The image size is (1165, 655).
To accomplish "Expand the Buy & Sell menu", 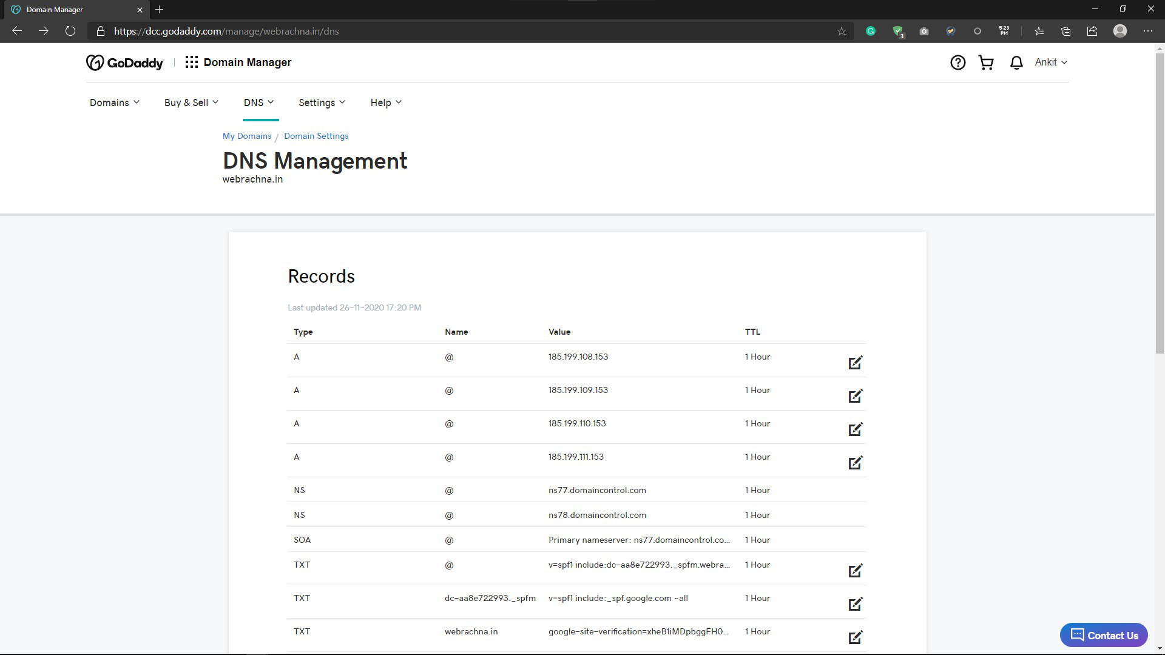I will [191, 102].
